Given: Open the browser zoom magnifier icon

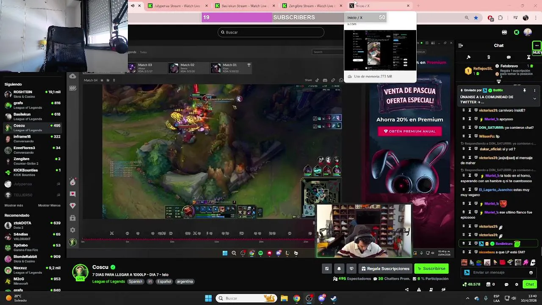Looking at the screenshot, I should (467, 18).
